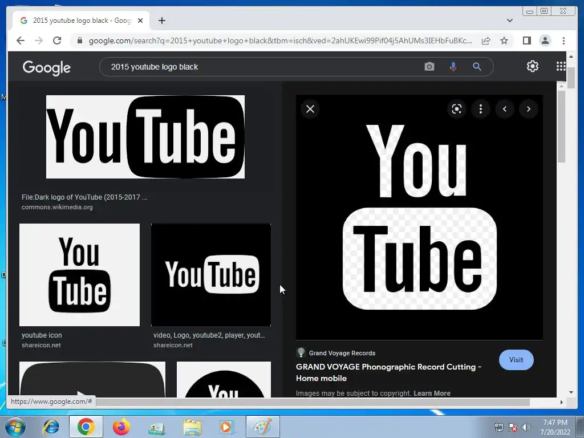This screenshot has width=584, height=438.
Task: Click 'youtube icon' caption text
Action: (x=42, y=335)
